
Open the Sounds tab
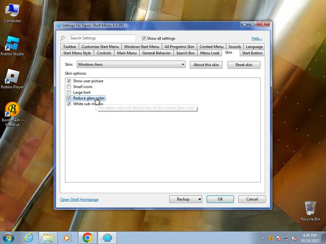(235, 47)
